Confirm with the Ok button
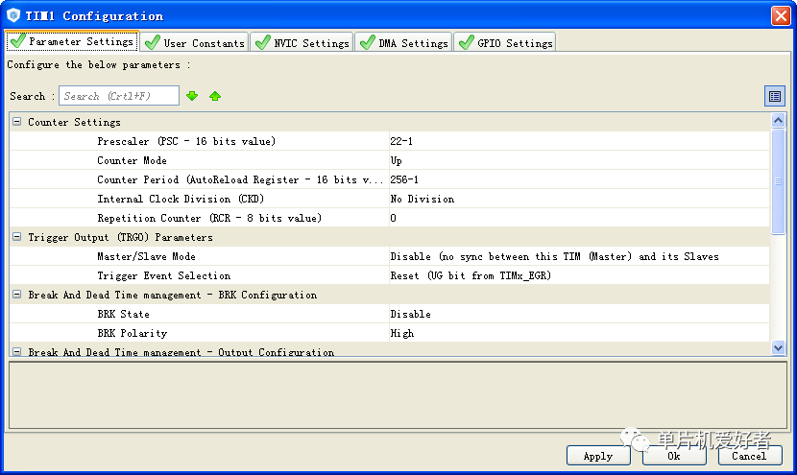The height and width of the screenshot is (475, 797). click(674, 456)
